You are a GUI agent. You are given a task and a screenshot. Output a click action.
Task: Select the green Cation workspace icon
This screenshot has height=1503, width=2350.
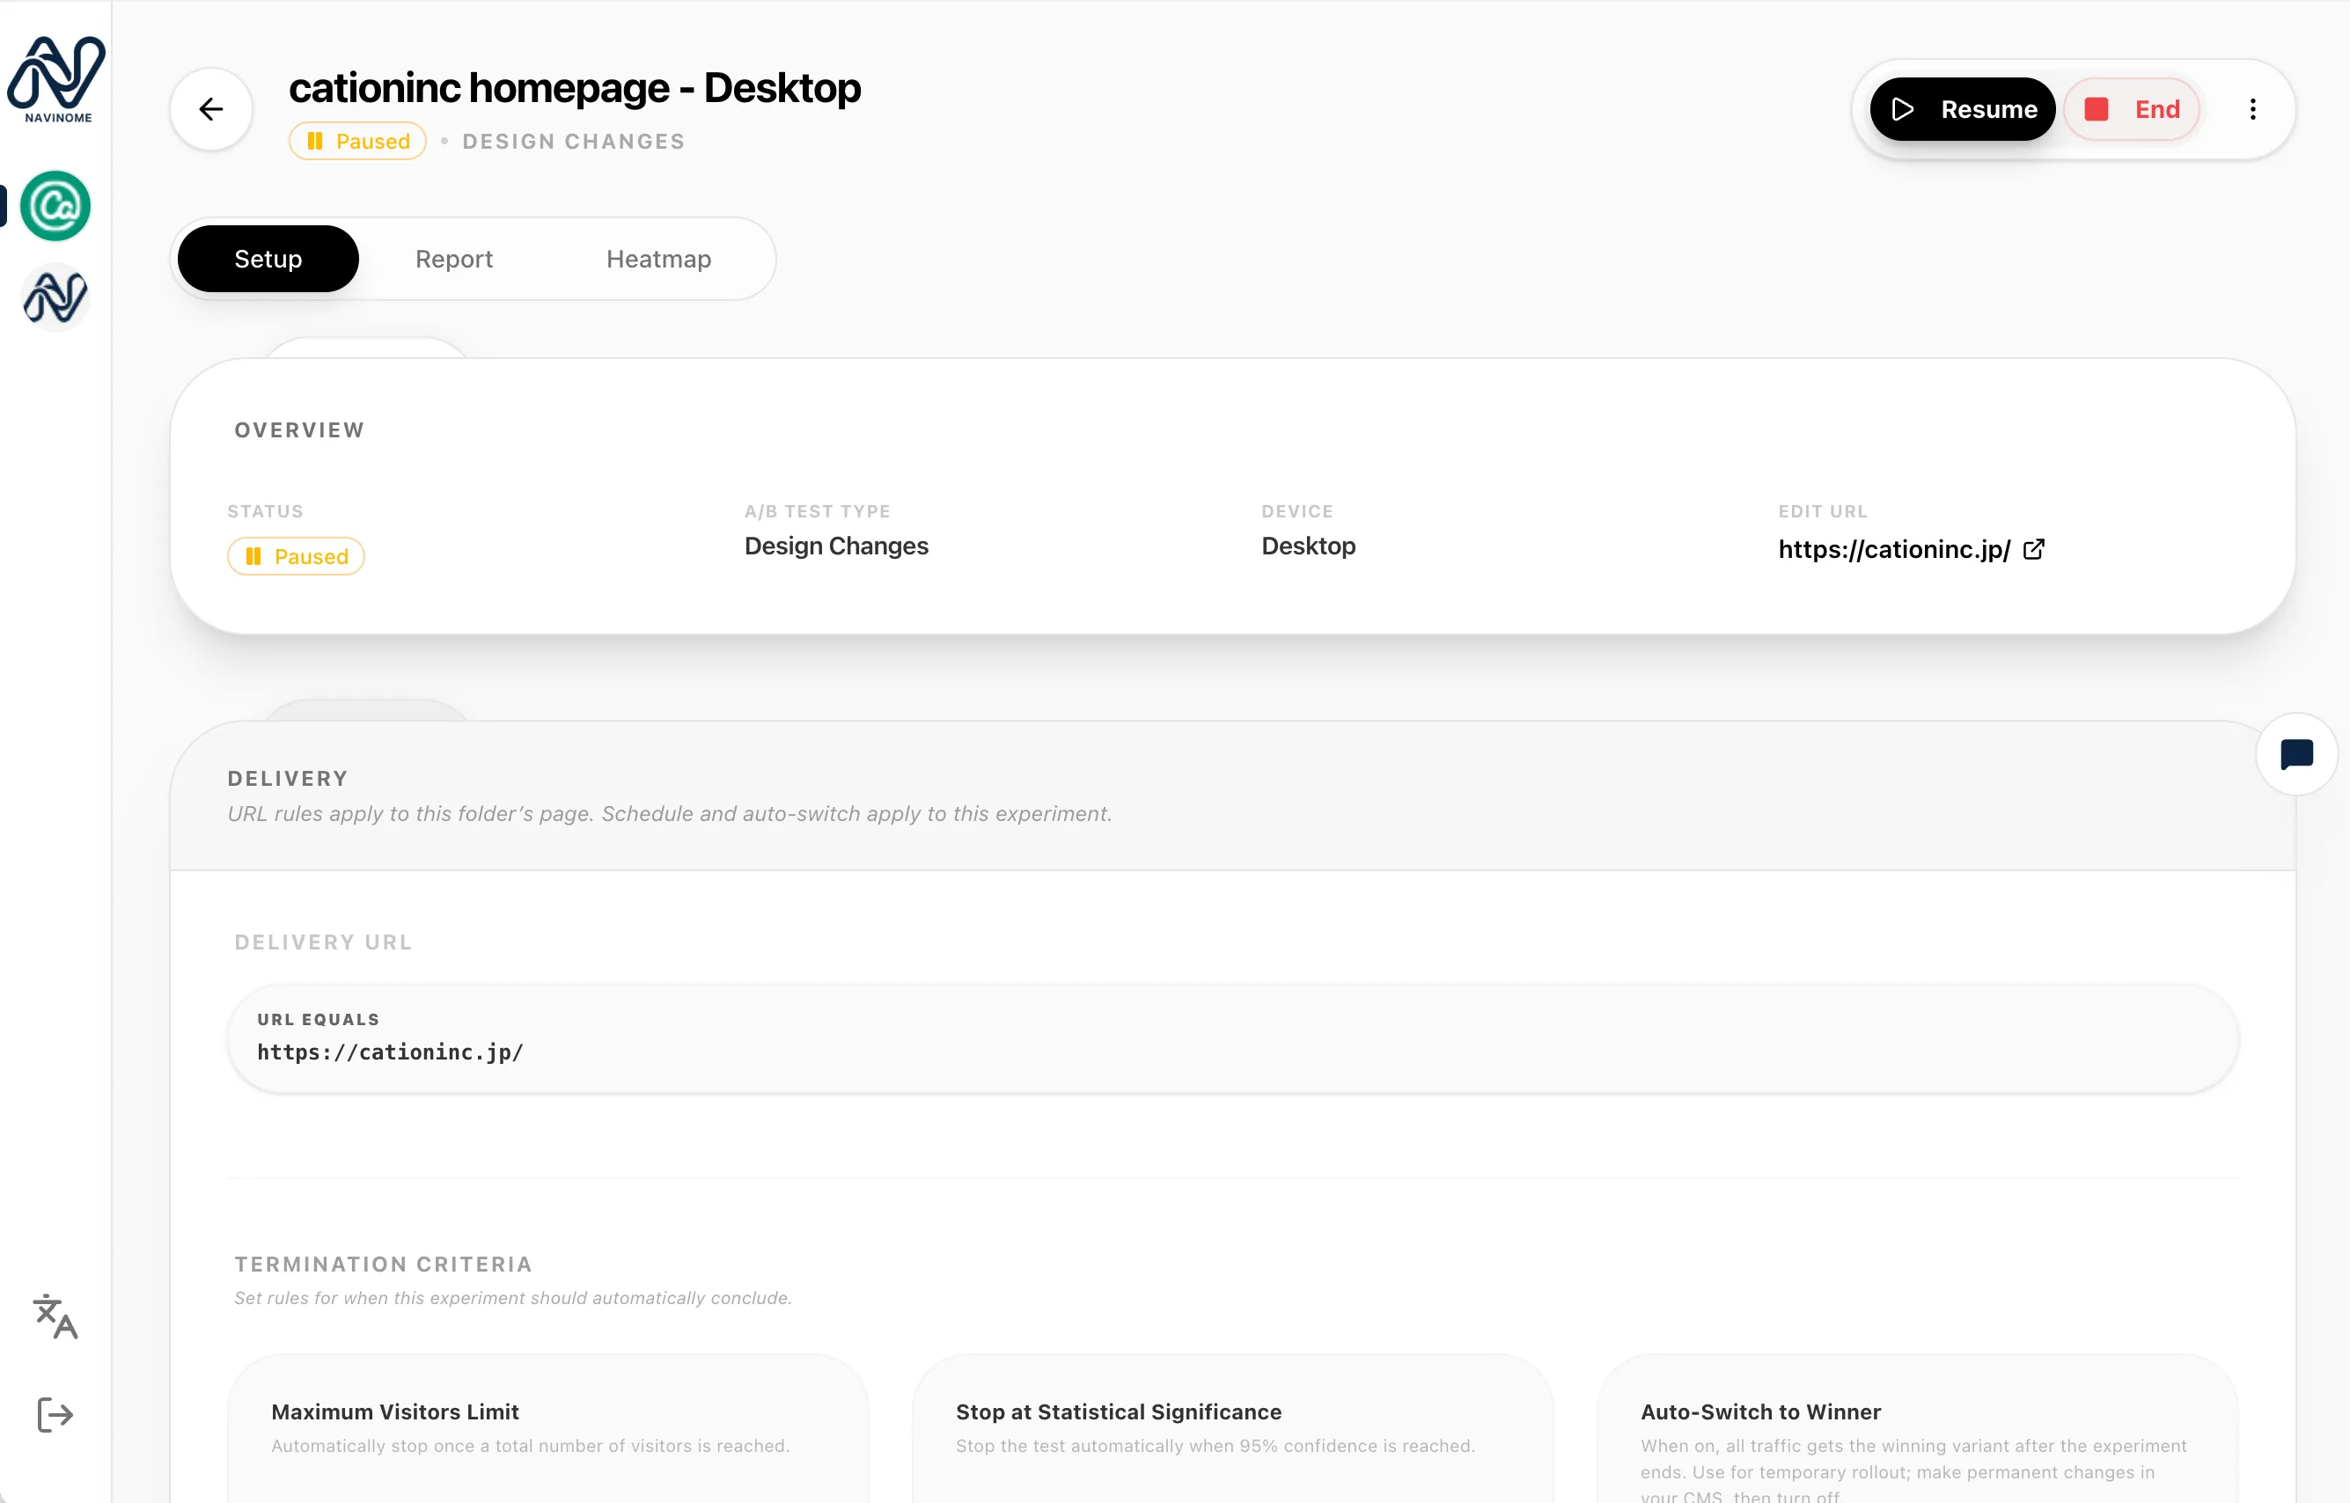point(55,206)
